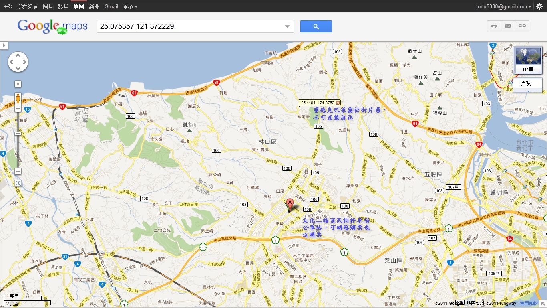Close the 25.1194, 121.3762 coordinate popup
The width and height of the screenshot is (547, 308).
tap(338, 103)
